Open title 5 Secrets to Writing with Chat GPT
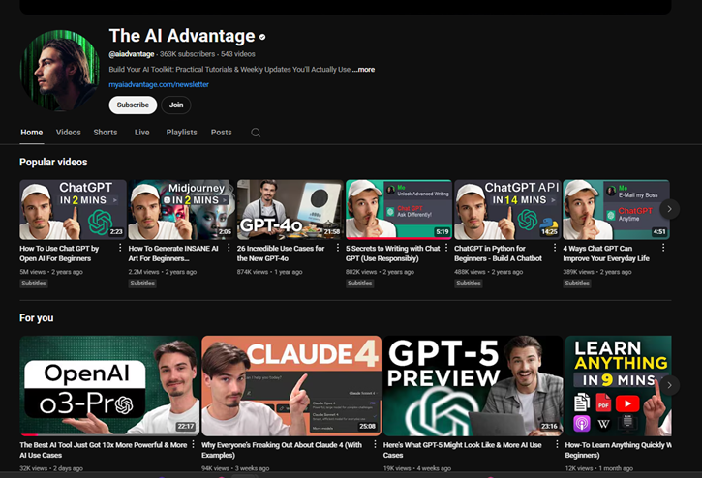Screen dimensions: 702x478 click(393, 254)
